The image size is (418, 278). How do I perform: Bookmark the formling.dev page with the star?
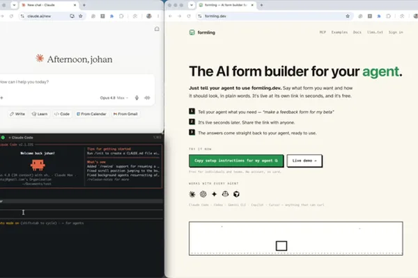[348, 16]
